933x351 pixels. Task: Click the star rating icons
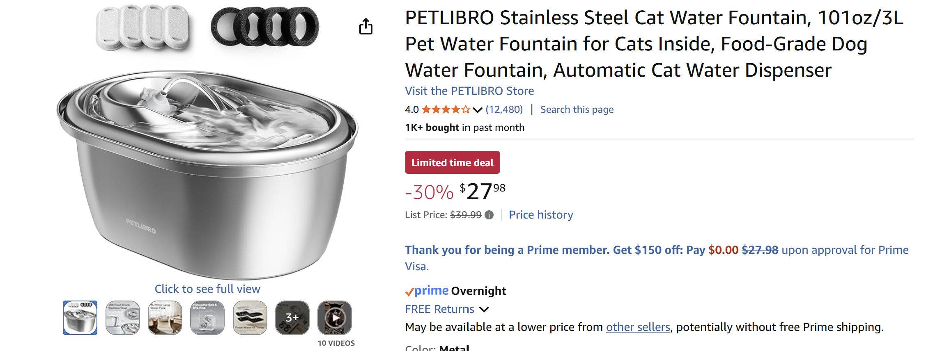[446, 109]
